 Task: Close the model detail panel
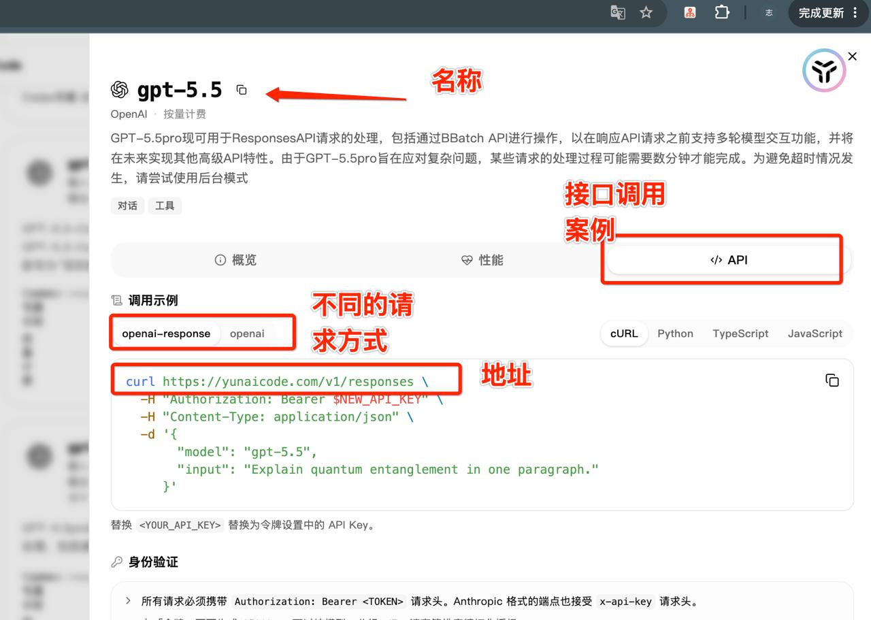(x=853, y=56)
